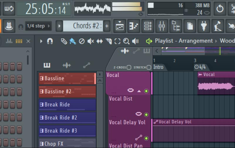This screenshot has height=148, width=235.
Task: Select the Bassline pattern
Action: [x=67, y=78]
